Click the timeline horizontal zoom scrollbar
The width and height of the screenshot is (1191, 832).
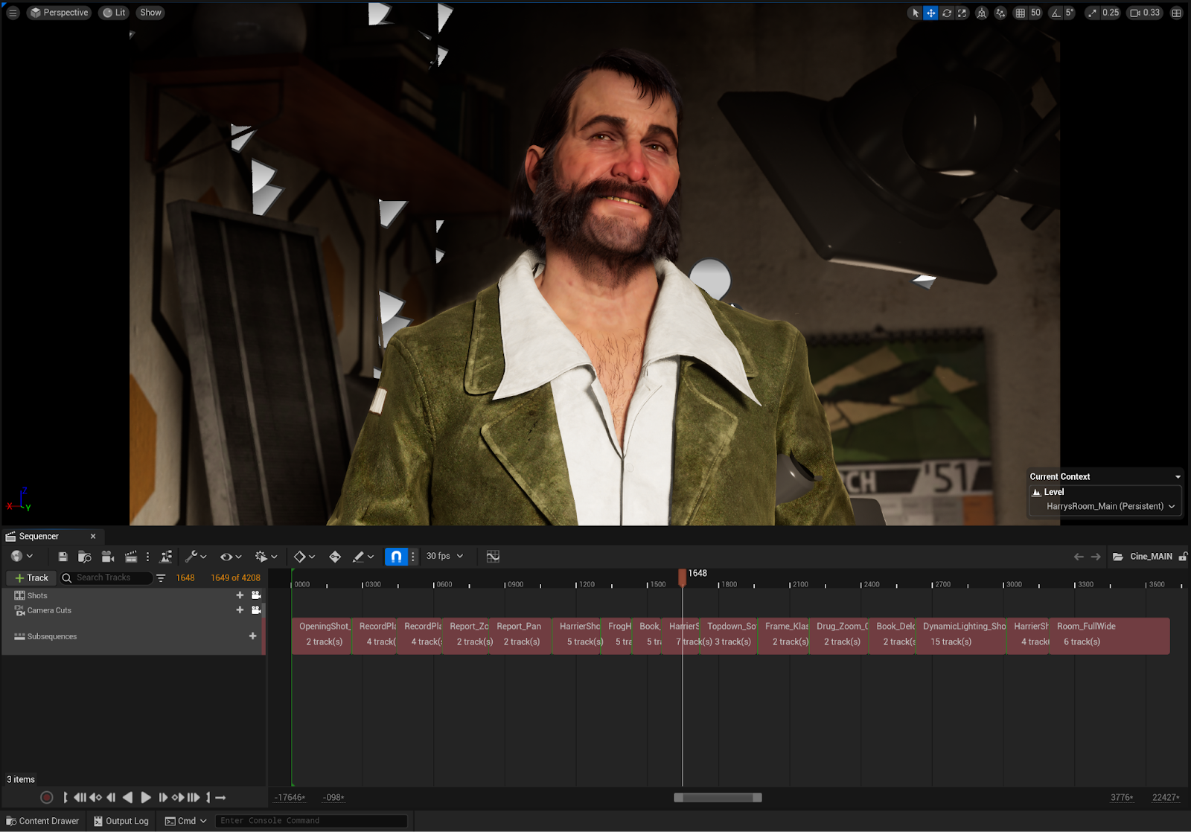pyautogui.click(x=718, y=798)
